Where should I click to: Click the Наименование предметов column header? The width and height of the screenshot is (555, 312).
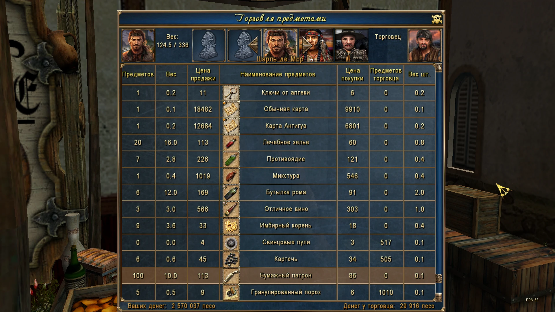278,75
